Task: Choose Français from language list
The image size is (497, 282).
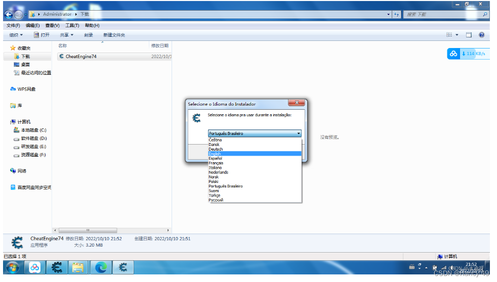Action: pos(255,163)
